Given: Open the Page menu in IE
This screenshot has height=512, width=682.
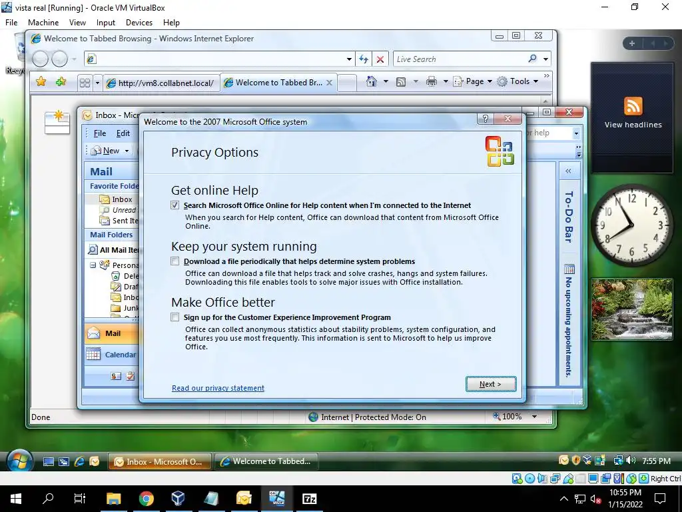Looking at the screenshot, I should point(472,81).
